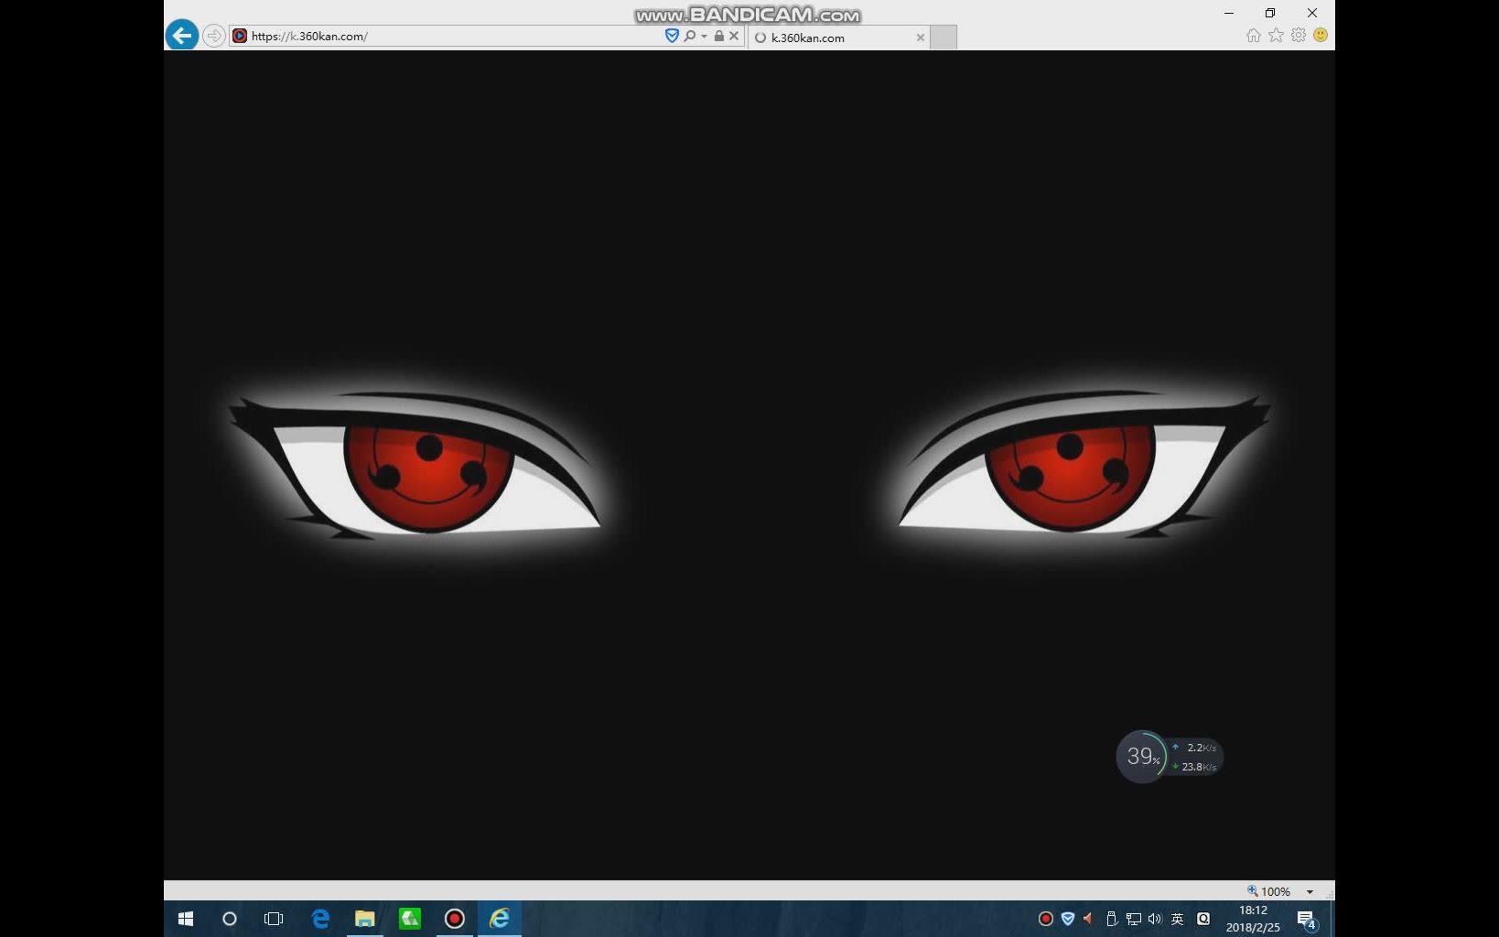The width and height of the screenshot is (1499, 937).
Task: Click the safely remove USB tray icon
Action: (x=1111, y=919)
